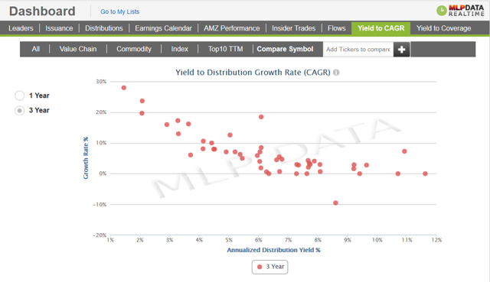This screenshot has height=282, width=490.
Task: Go to the Earnings Calendar tab
Action: pos(163,28)
